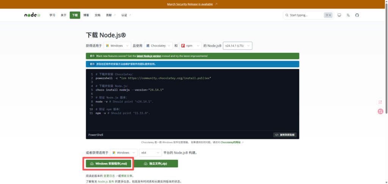Click the language translation icon
The width and height of the screenshot is (388, 184).
[x=348, y=15]
